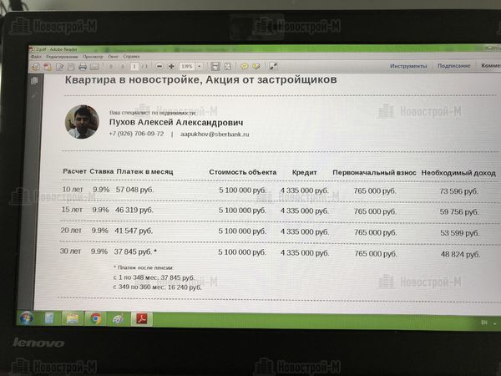Click the Windows Start button
Viewport: 501px width, 376px height.
tap(27, 318)
